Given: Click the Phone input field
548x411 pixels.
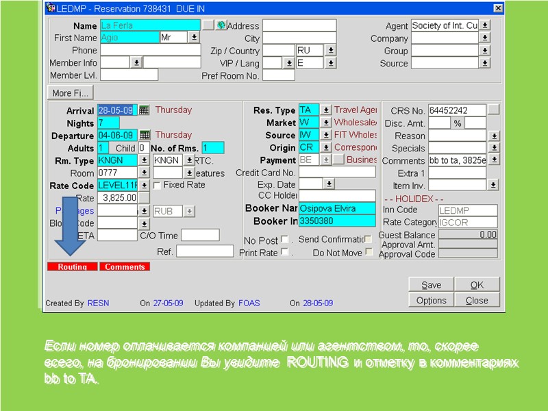Looking at the screenshot, I should point(151,50).
